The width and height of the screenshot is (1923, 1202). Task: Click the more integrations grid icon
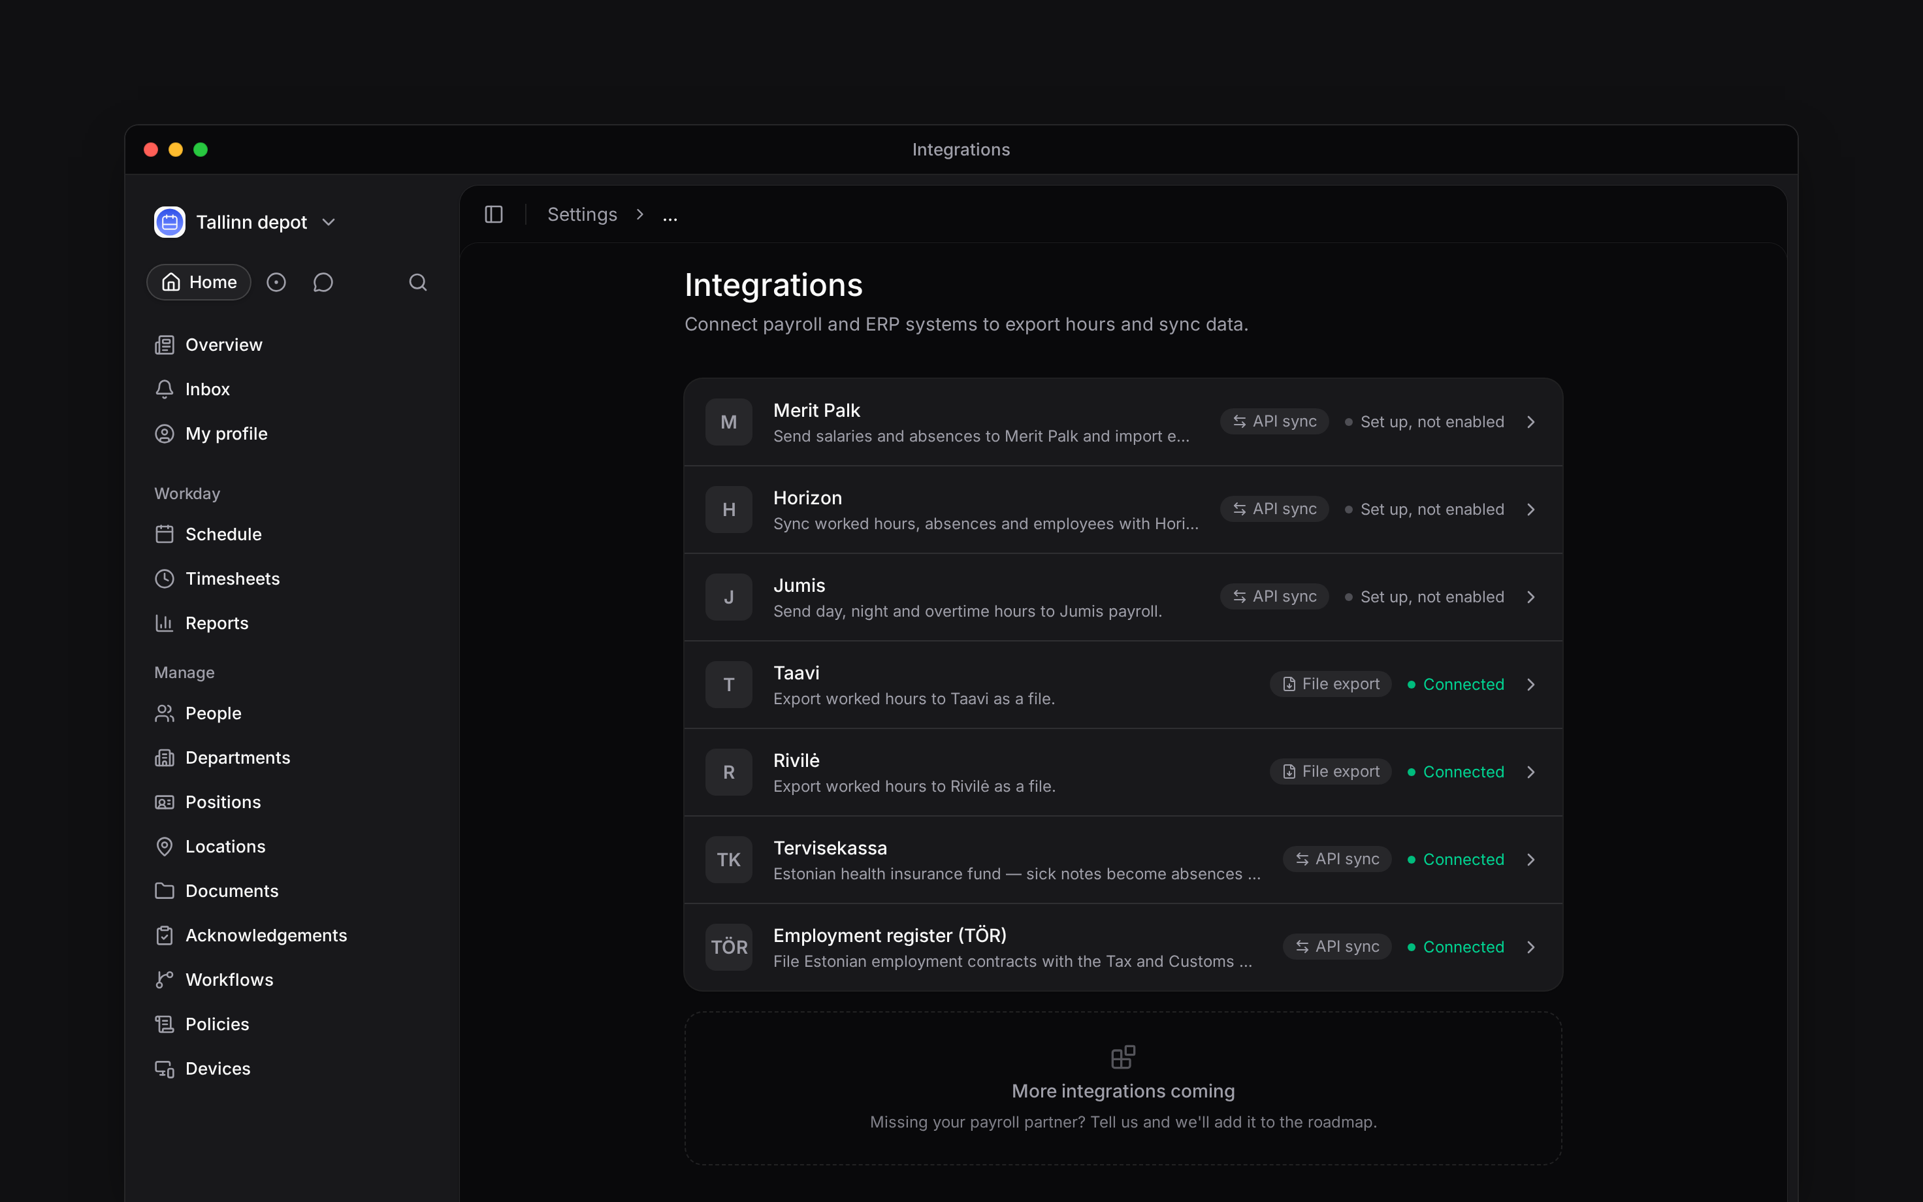click(1123, 1058)
